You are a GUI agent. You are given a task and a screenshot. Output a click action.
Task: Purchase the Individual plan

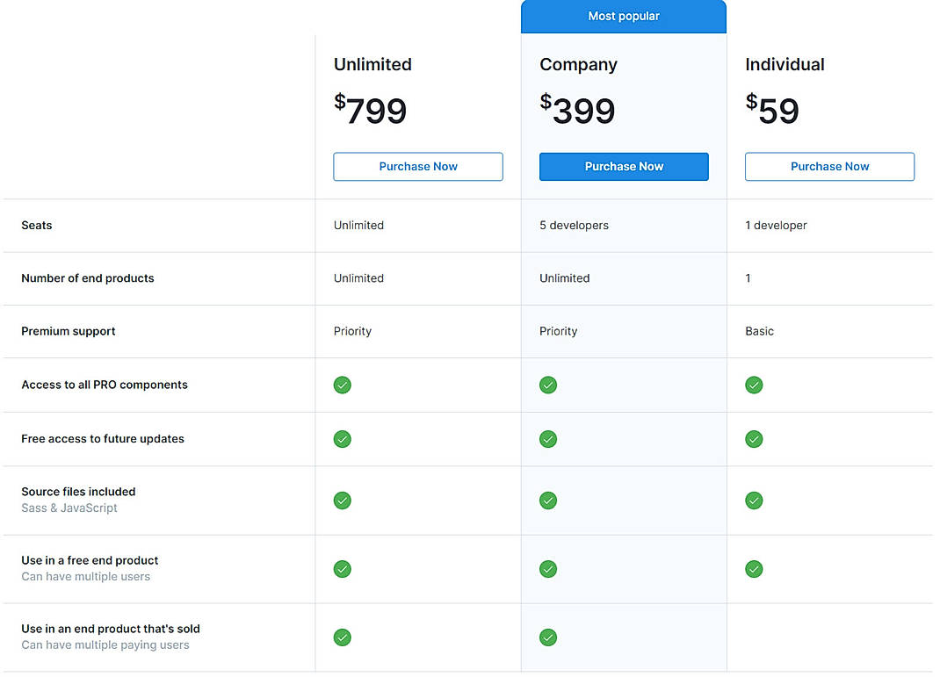tap(829, 166)
